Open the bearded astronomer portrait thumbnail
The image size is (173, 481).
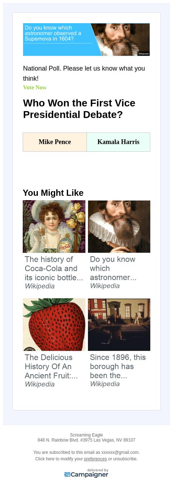[x=119, y=227]
